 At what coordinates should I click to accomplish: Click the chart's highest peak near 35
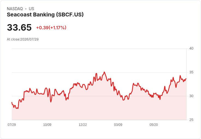click(x=104, y=72)
